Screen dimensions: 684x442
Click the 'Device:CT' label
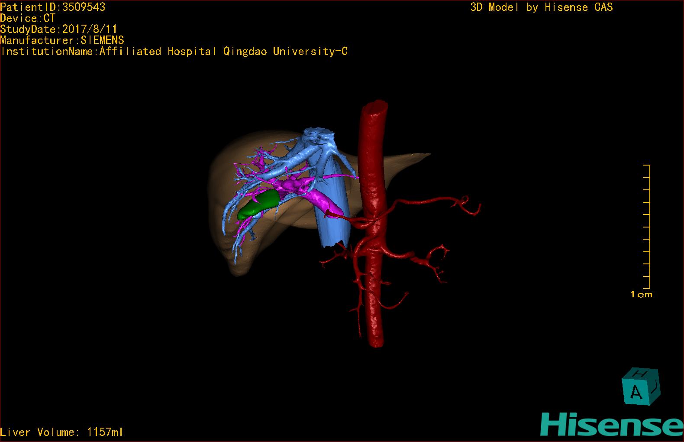click(x=28, y=18)
